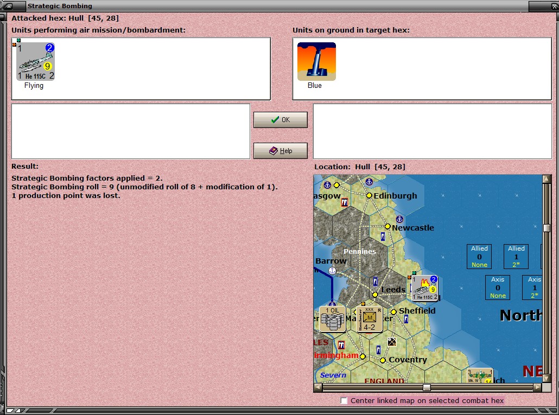Click the Newcastle city dot
Viewport: 559px width, 415px height.
[x=388, y=227]
